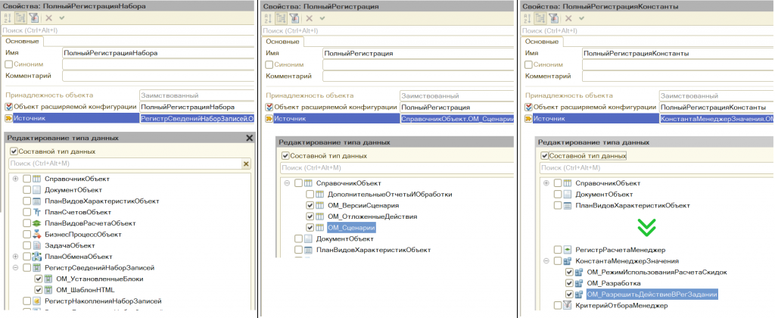Click green checkmark in ПолныйРегистрацияНабора toolbar
Screen dimensions: 775x318
pyautogui.click(x=62, y=18)
